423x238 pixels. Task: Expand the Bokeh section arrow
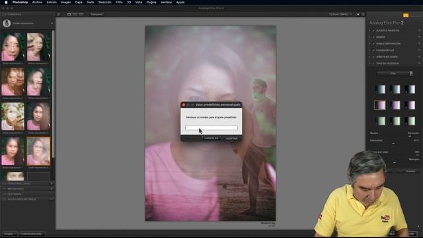pyautogui.click(x=370, y=37)
